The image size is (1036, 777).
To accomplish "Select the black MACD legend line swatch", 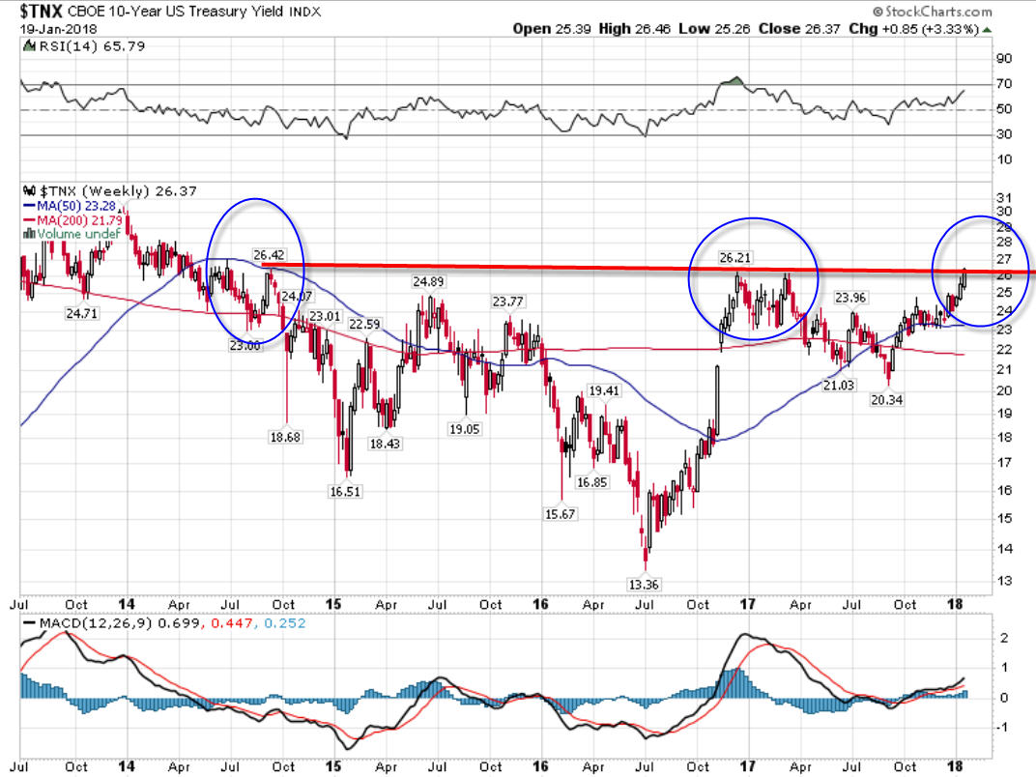I will coord(29,623).
